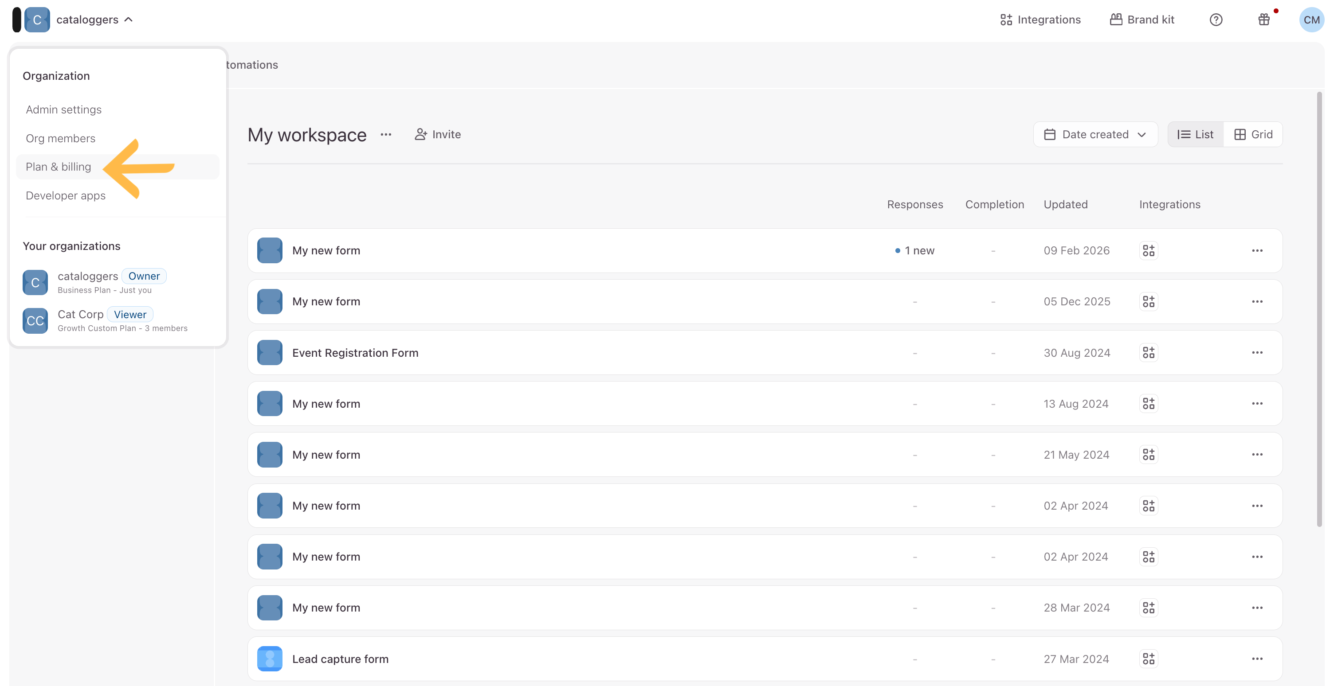View the 1 new response indicator
The image size is (1326, 686).
[x=915, y=250]
